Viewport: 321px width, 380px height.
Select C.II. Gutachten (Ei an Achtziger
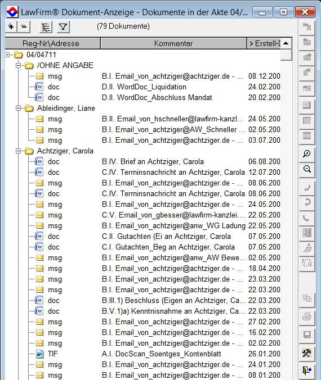[166, 236]
